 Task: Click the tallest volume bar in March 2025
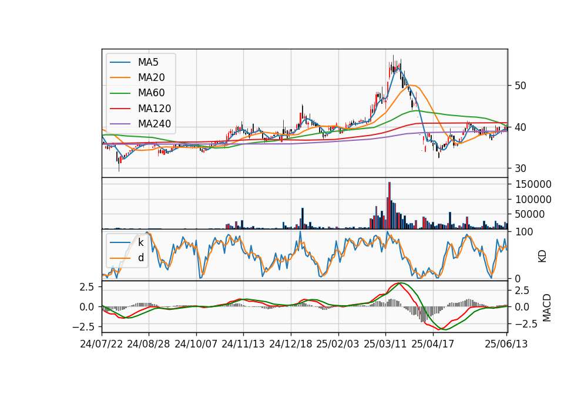pos(389,205)
